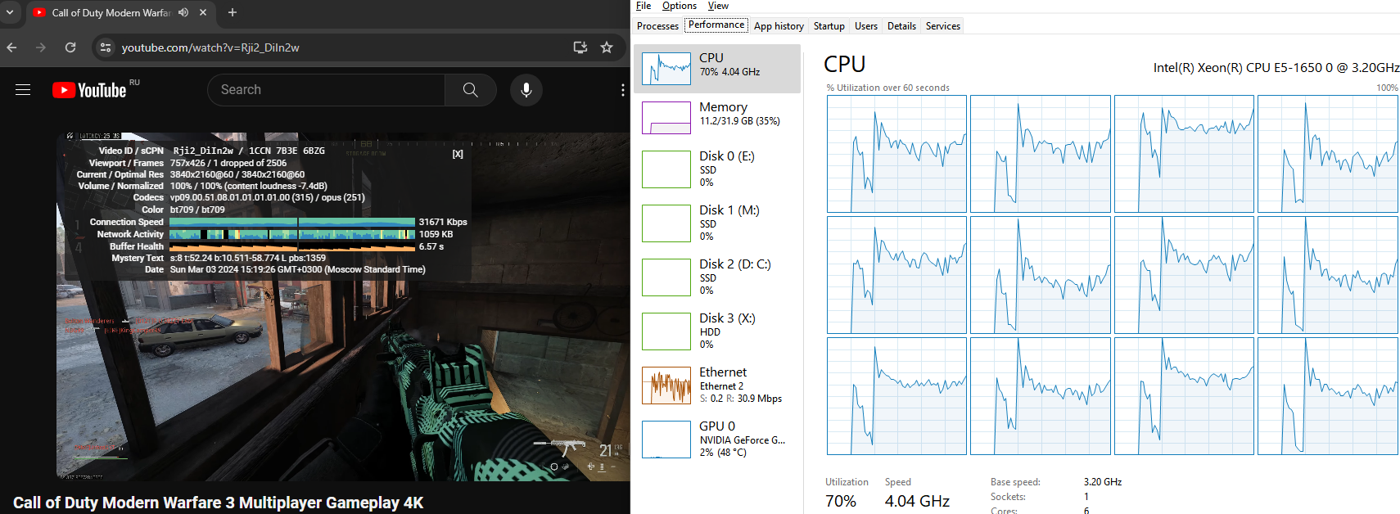Open YouTube's three-dot settings menu
This screenshot has height=514, width=1400.
pyautogui.click(x=623, y=90)
